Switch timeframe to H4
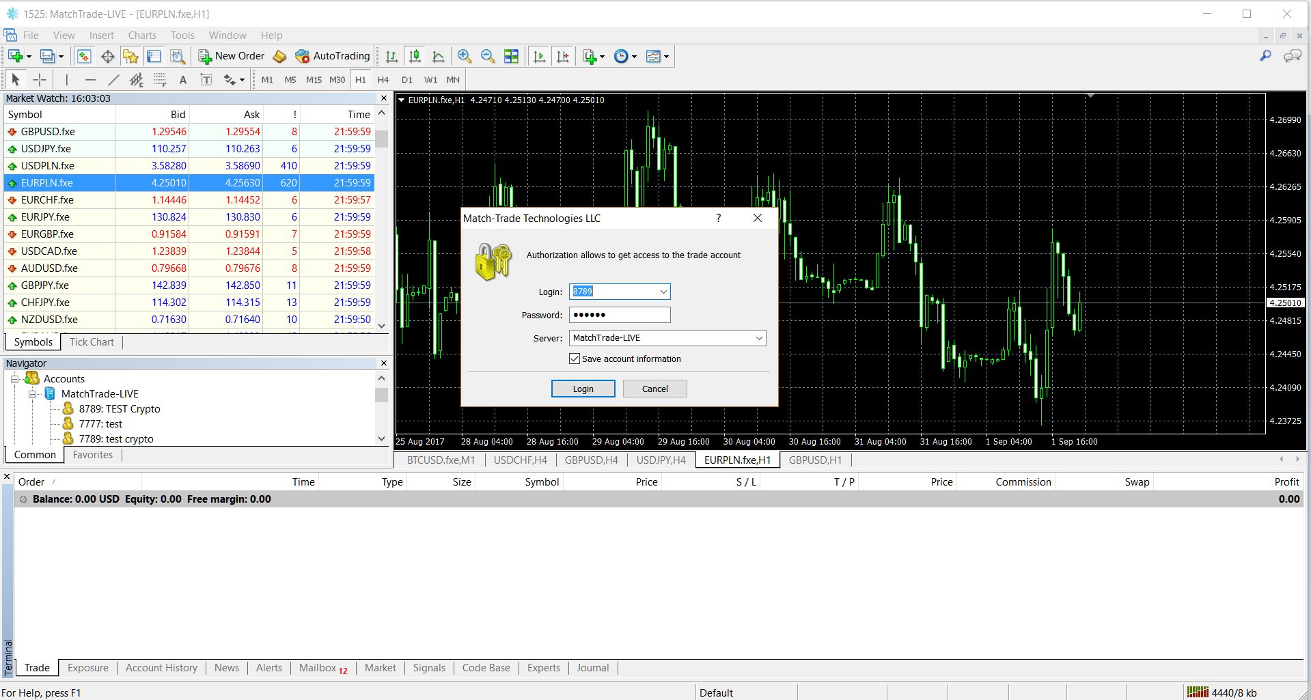This screenshot has height=700, width=1311. [x=383, y=79]
